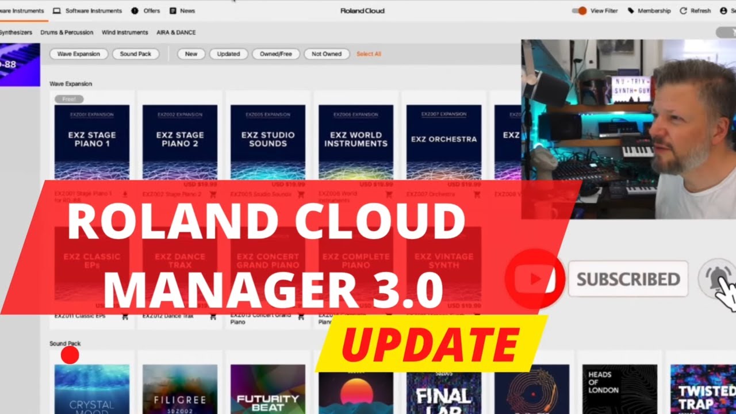Click the EXZ013 Concert Grand Piano title text
This screenshot has height=414, width=736.
click(260, 319)
